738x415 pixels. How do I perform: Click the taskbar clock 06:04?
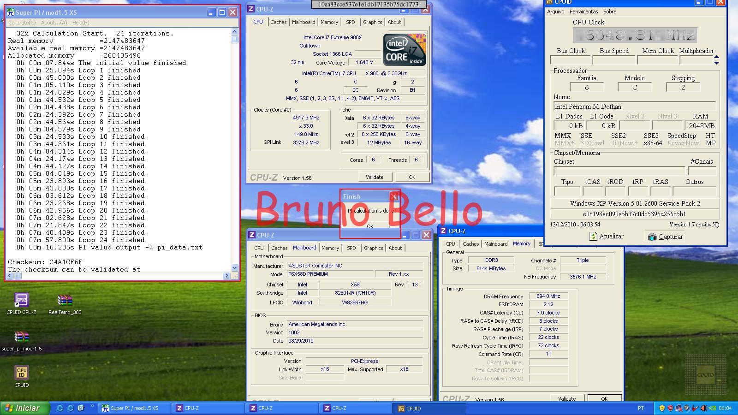(725, 408)
